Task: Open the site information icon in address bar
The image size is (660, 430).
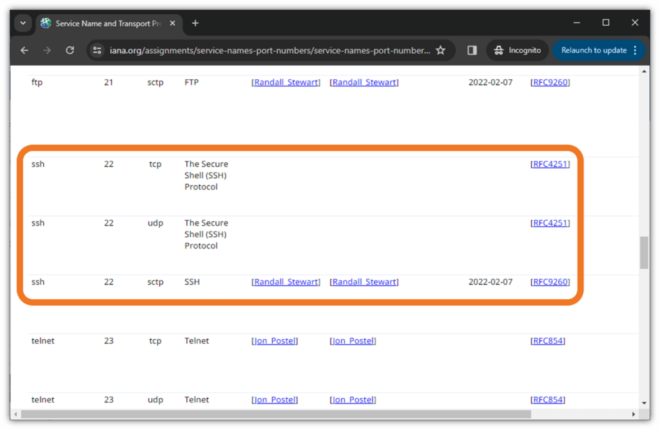Action: pyautogui.click(x=97, y=50)
